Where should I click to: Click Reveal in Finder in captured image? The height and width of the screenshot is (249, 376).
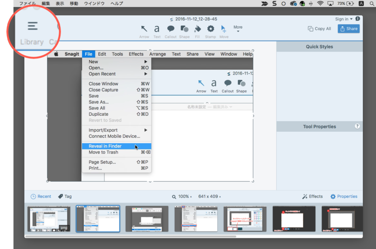point(117,146)
